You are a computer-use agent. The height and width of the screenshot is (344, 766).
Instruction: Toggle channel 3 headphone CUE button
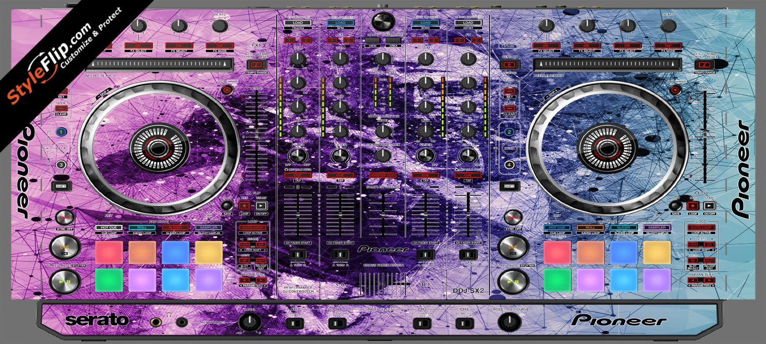[x=298, y=175]
